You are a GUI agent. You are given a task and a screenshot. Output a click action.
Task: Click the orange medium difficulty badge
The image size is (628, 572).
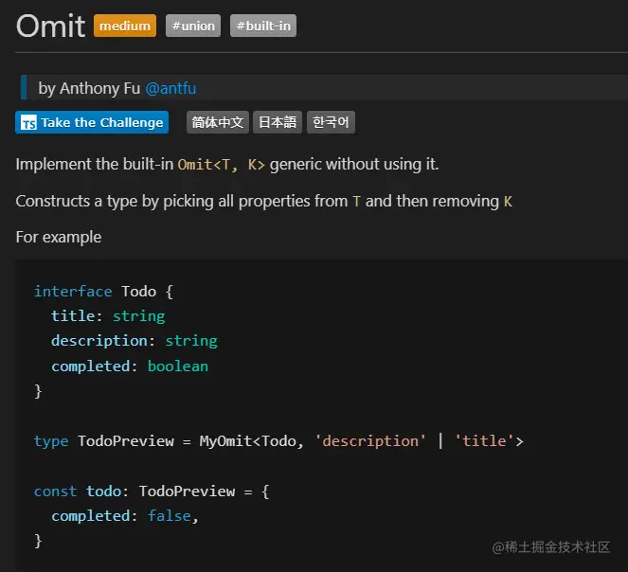(125, 26)
